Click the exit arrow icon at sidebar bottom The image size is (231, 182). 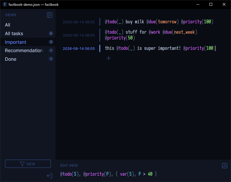pos(50,176)
